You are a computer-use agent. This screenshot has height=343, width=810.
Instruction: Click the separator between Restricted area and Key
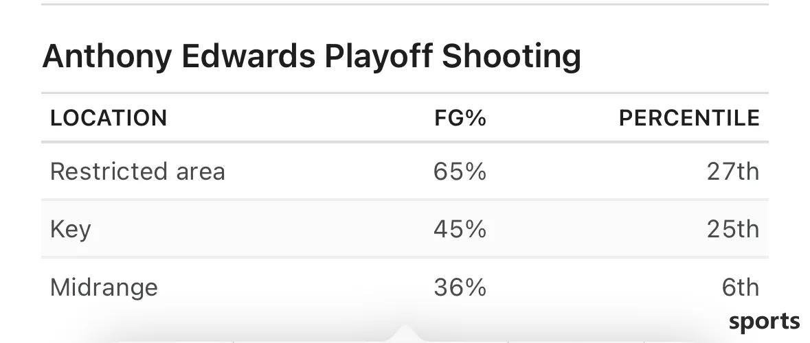405,199
